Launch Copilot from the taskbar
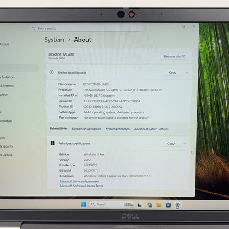229x229 pixels. pos(150,205)
